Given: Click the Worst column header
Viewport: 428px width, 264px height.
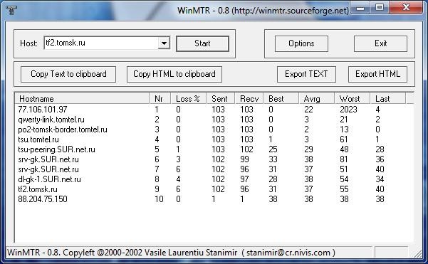Looking at the screenshot, I should click(x=352, y=98).
